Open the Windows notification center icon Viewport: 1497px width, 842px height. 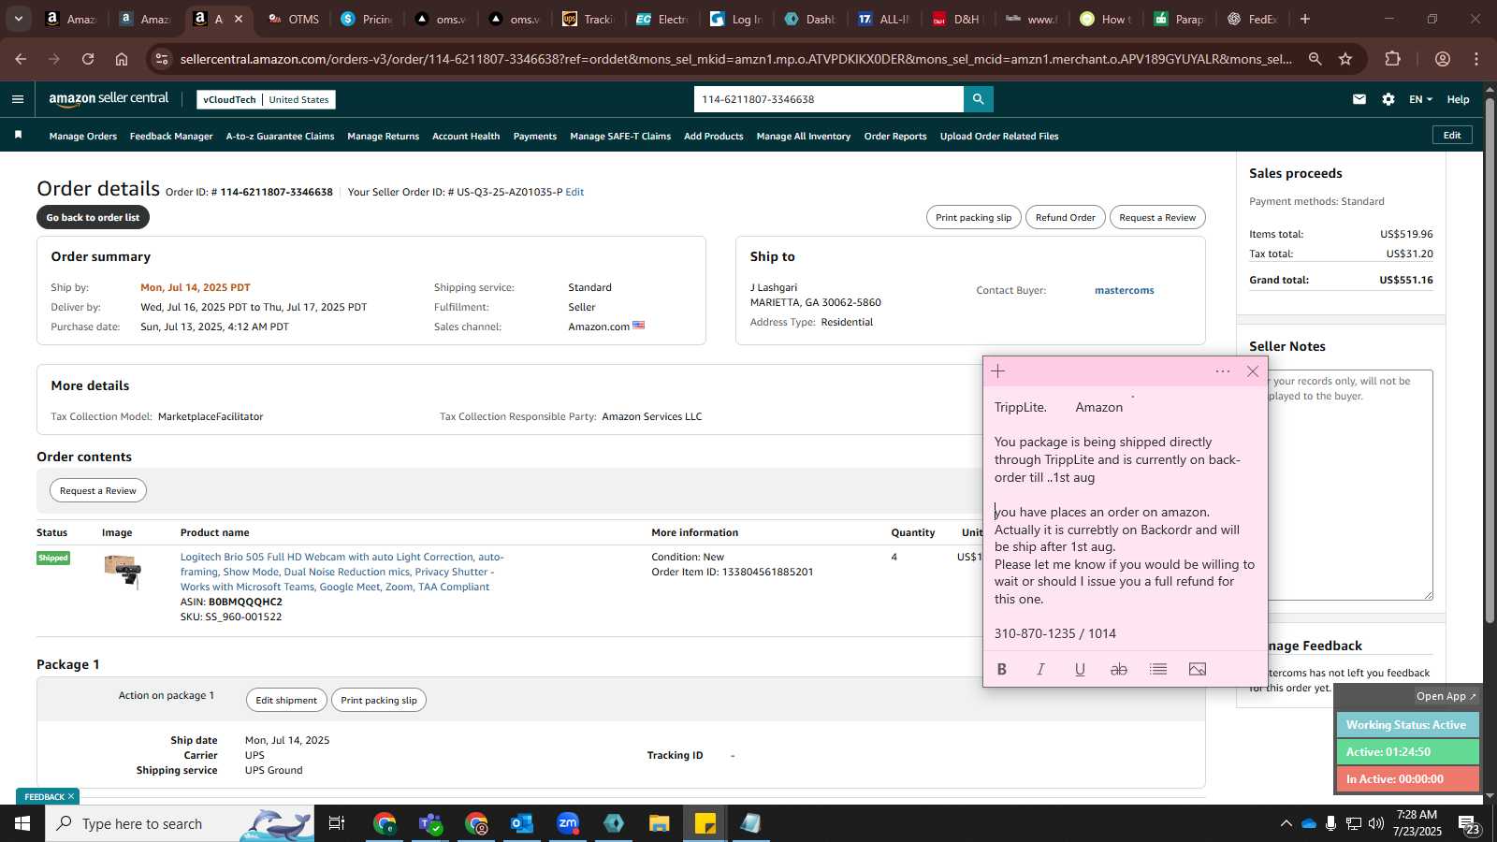coord(1468,824)
